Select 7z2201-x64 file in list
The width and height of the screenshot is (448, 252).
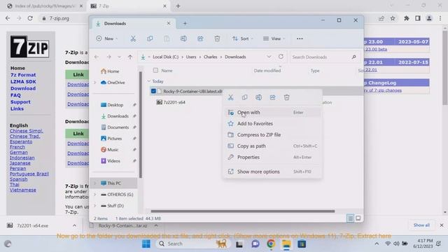[174, 102]
